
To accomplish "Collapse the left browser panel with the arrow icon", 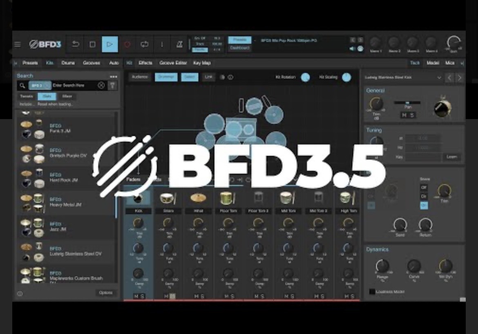I will pyautogui.click(x=15, y=63).
